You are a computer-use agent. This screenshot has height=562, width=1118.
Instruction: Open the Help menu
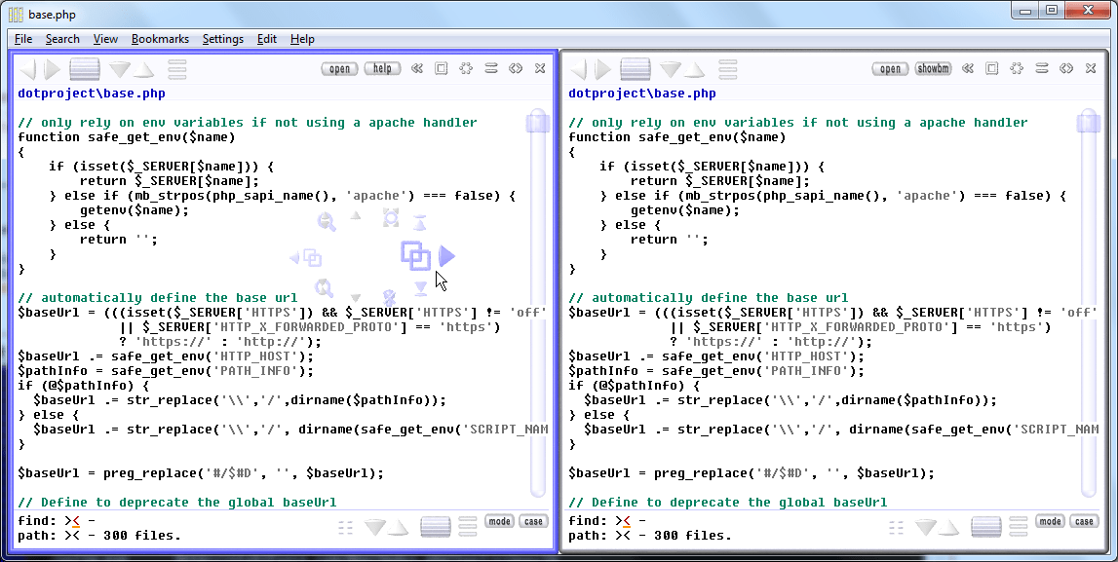302,39
